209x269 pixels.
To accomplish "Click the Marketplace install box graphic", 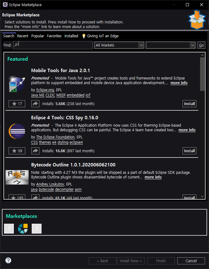I will click(x=197, y=20).
